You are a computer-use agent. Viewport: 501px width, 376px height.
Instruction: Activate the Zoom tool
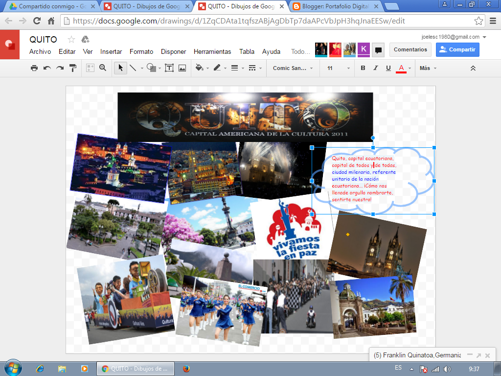[103, 68]
